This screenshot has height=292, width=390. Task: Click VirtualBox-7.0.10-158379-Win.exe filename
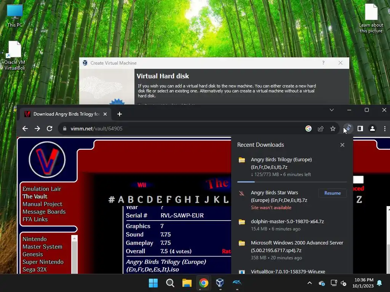click(x=288, y=271)
